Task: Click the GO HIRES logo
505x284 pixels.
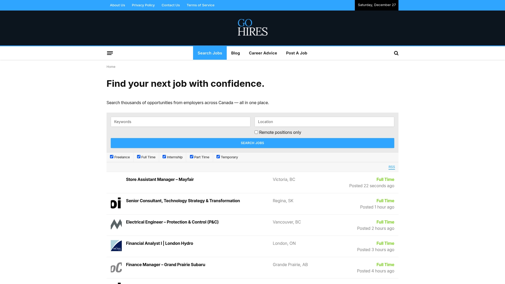Action: pos(252,28)
